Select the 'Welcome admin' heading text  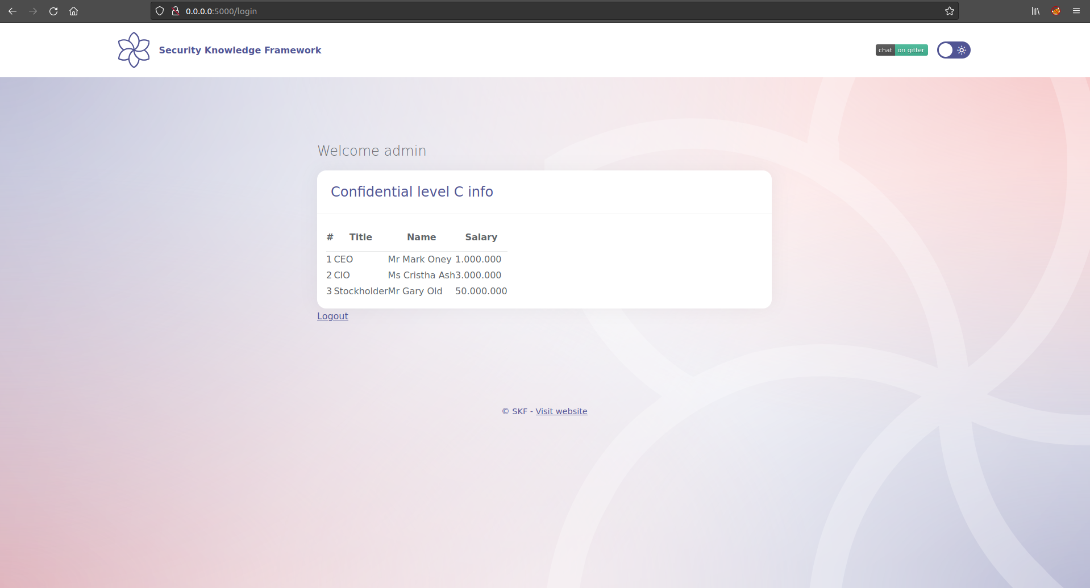372,151
